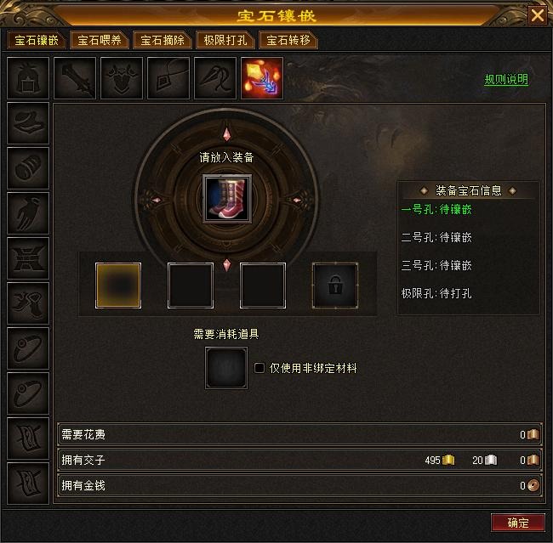Select the weapon sword slot icon
This screenshot has width=553, height=543.
[75, 78]
